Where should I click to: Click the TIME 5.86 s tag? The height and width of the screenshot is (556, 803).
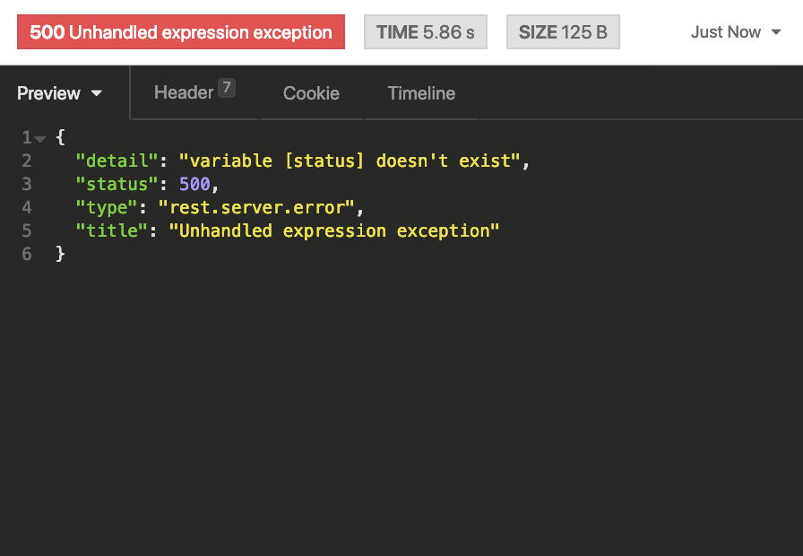pos(425,32)
